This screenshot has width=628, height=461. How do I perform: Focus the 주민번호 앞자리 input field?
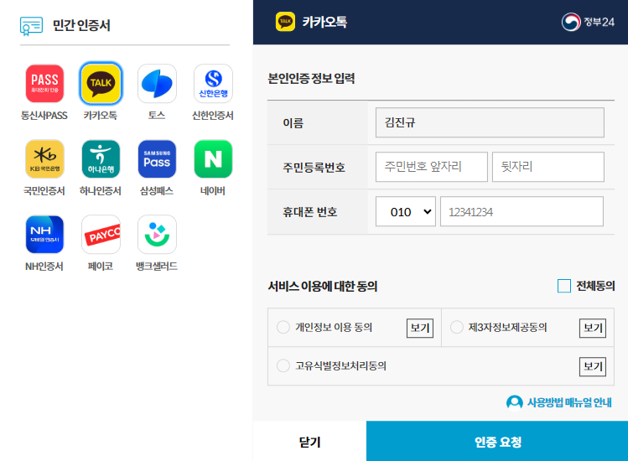pyautogui.click(x=431, y=167)
